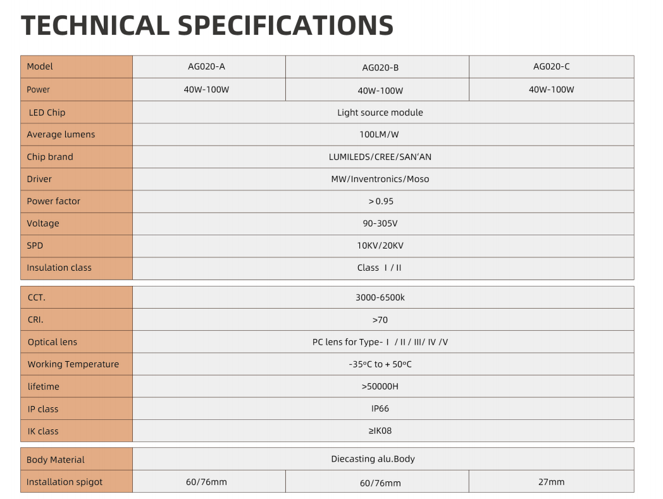Select the AG020-A model cell
Image resolution: width=663 pixels, height=499 pixels.
(207, 66)
